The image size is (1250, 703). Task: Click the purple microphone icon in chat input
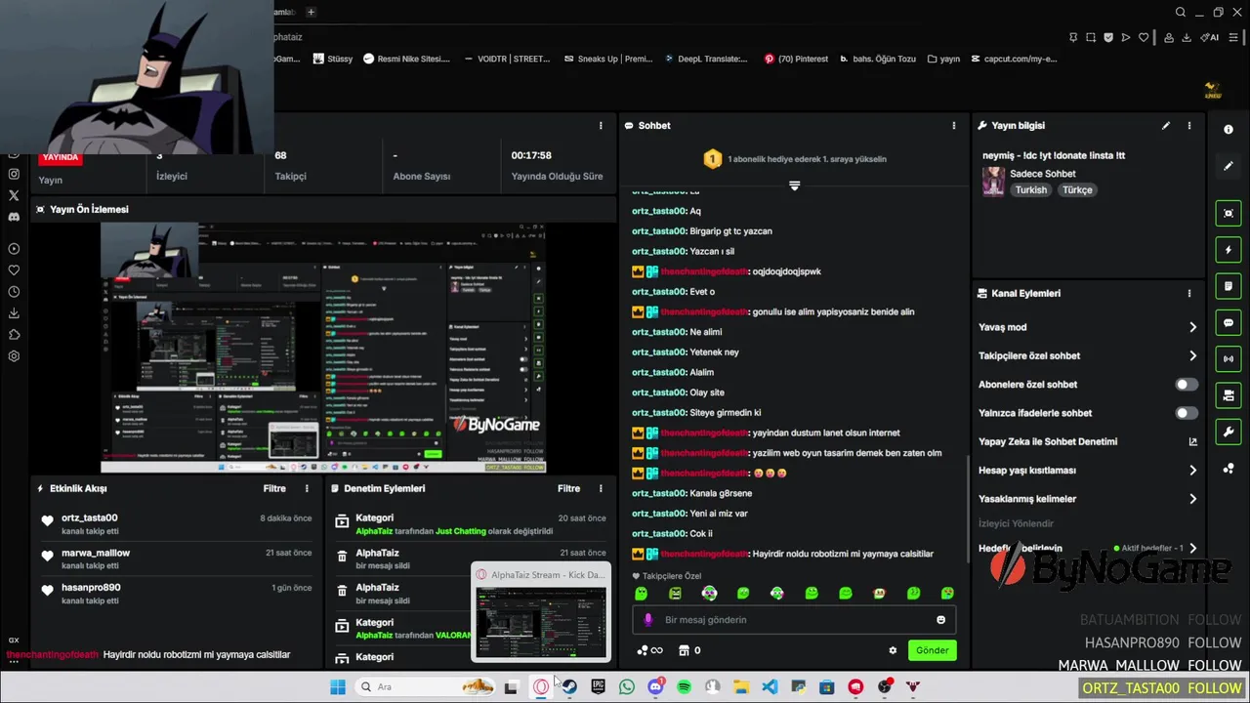point(648,620)
